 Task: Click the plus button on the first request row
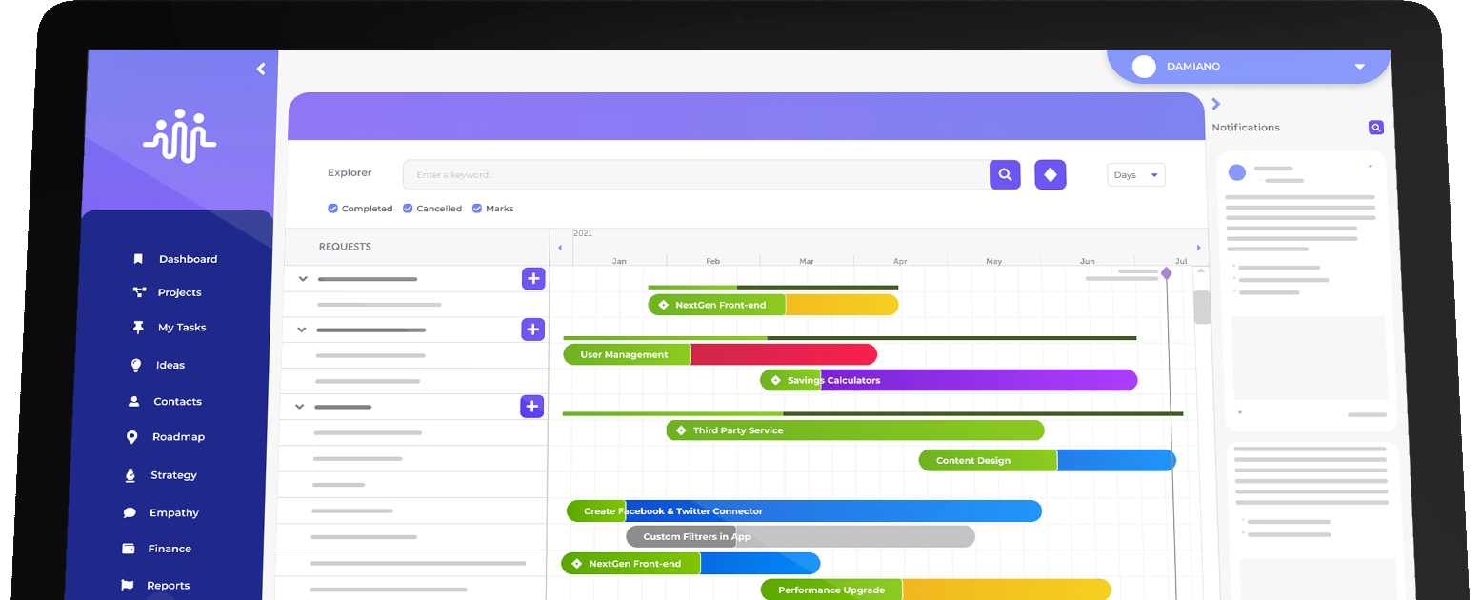tap(533, 279)
